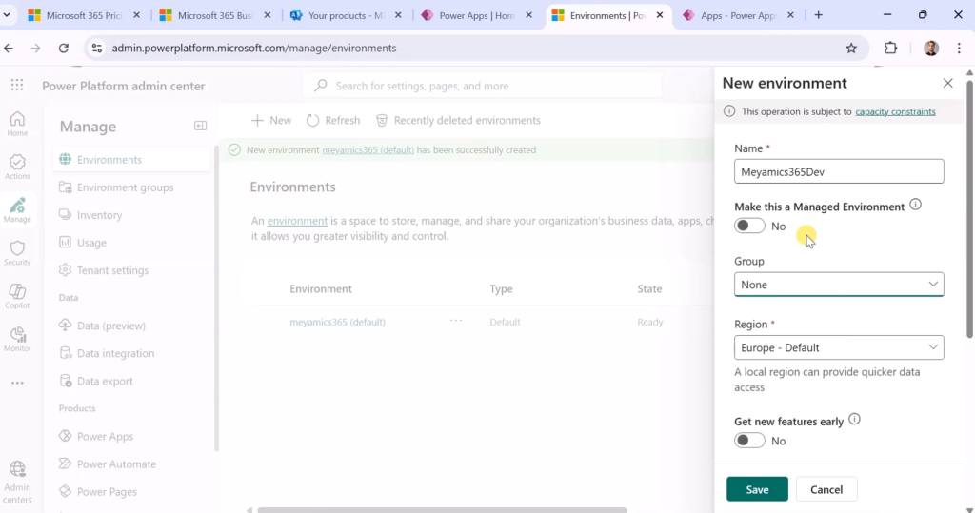975x513 pixels.
Task: Click the search settings and pages box
Action: (x=483, y=86)
